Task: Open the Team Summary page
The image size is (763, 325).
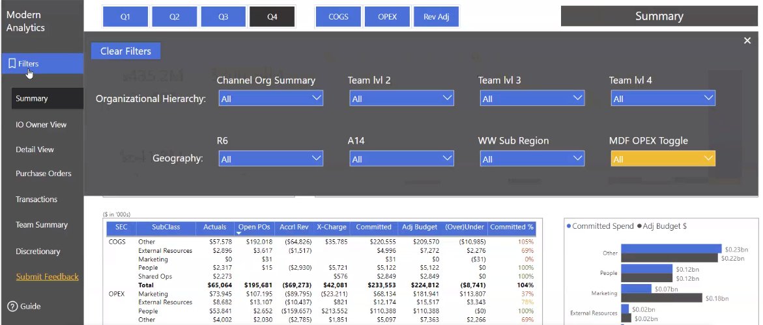Action: pos(41,225)
